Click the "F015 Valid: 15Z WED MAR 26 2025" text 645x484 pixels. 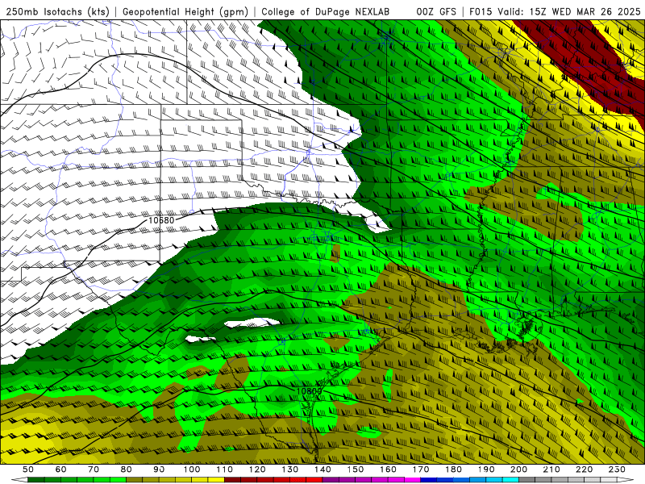pos(555,11)
